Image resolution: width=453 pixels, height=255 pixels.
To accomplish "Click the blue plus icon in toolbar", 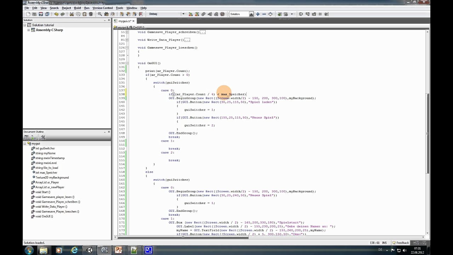I will click(x=258, y=14).
